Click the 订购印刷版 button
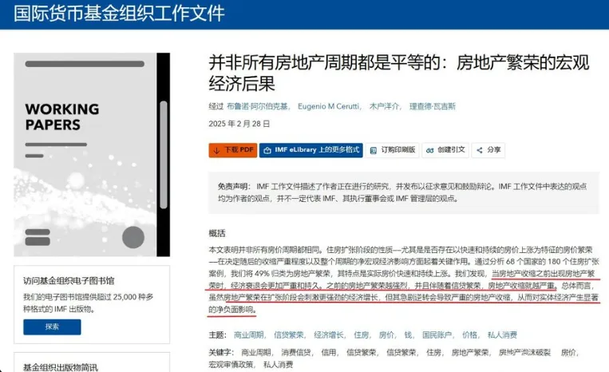The width and height of the screenshot is (609, 372). [x=392, y=150]
